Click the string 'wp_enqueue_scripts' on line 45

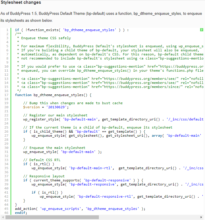[x=60, y=209]
